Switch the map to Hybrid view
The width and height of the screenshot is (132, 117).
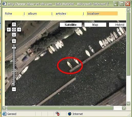tap(117, 25)
